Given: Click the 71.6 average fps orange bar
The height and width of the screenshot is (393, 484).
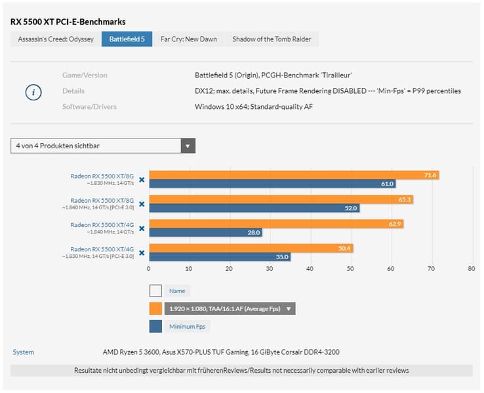Looking at the screenshot, I should [x=294, y=175].
